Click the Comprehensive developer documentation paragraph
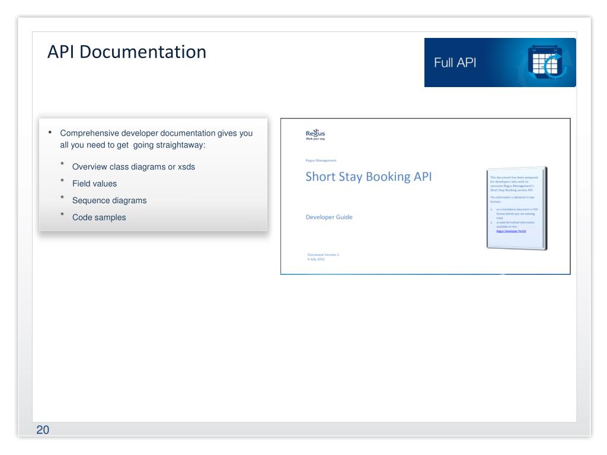 tap(156, 139)
